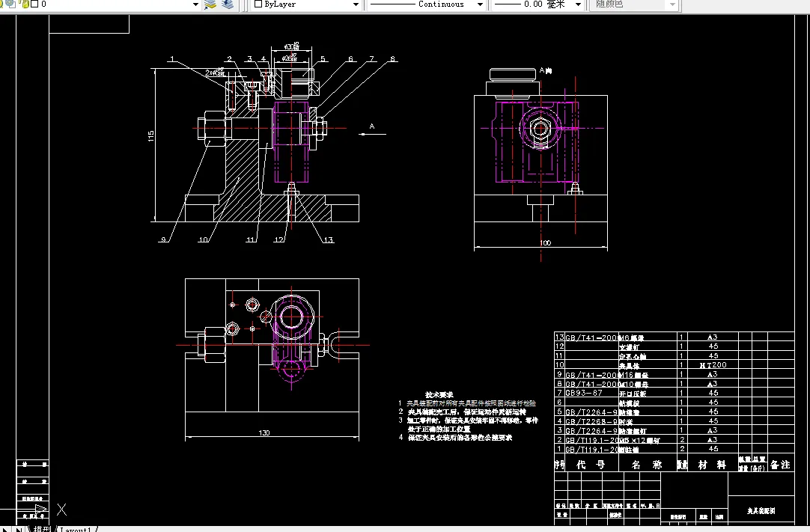Viewport: 810px width, 532px height.
Task: Select the 材料 column header
Action: [x=713, y=465]
